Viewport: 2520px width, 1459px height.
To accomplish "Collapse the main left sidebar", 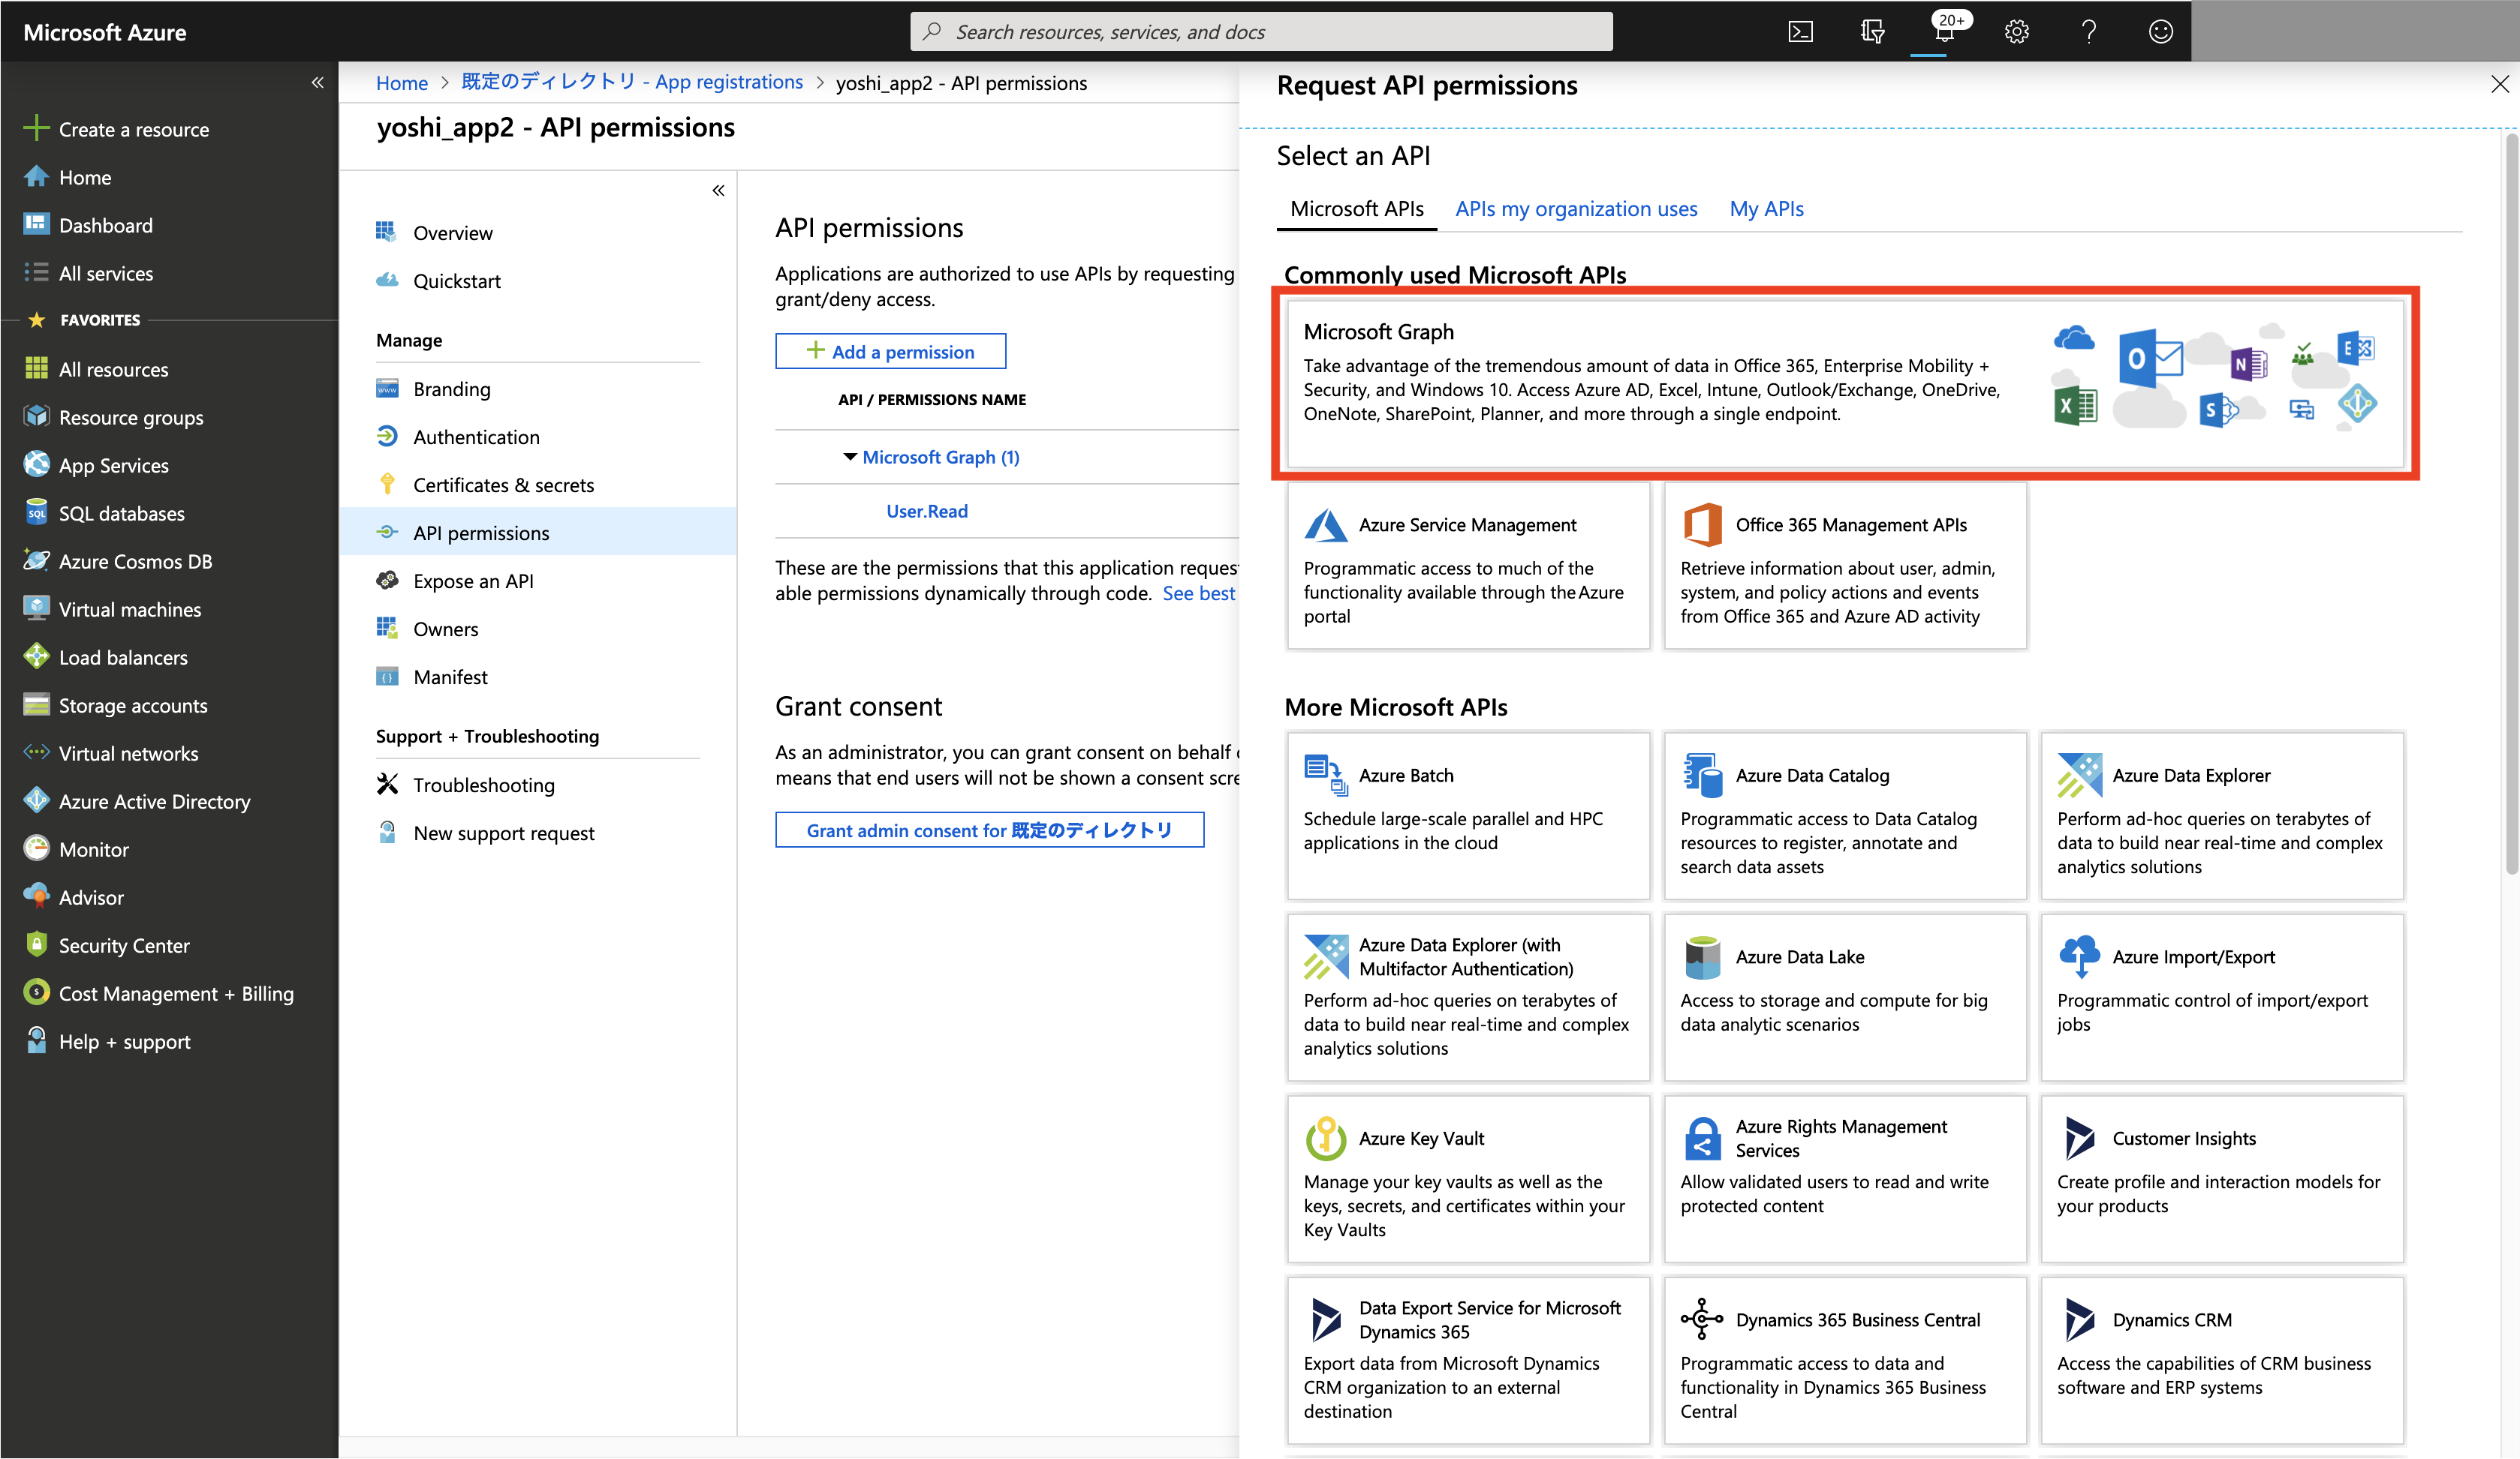I will point(317,82).
